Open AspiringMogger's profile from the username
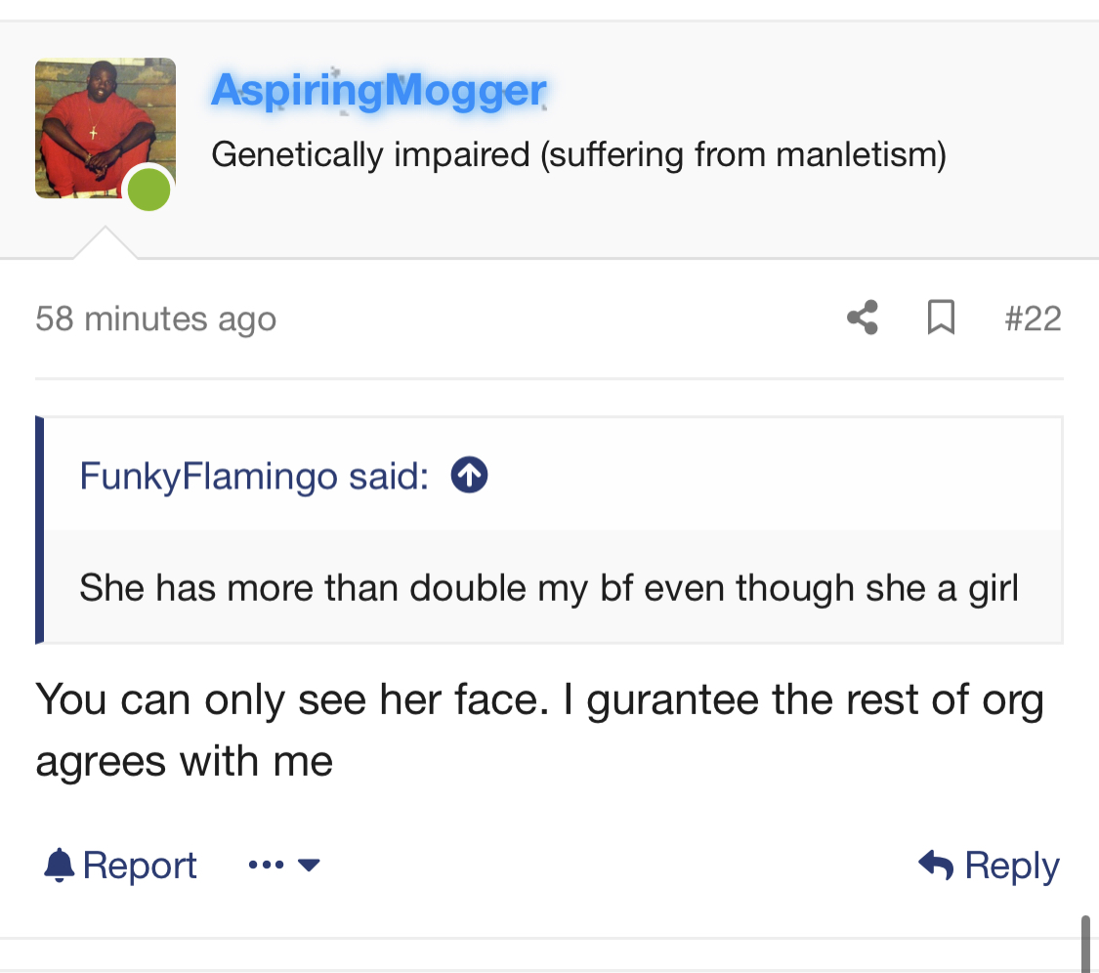 coord(378,91)
